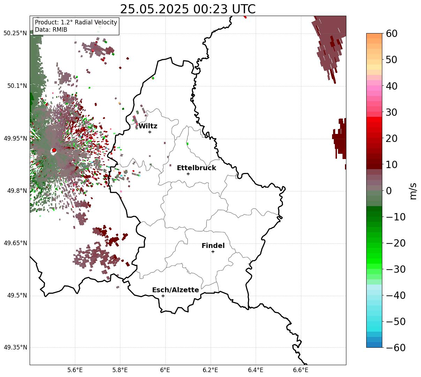Click the colorbar 'm/s' unit label

click(x=413, y=191)
